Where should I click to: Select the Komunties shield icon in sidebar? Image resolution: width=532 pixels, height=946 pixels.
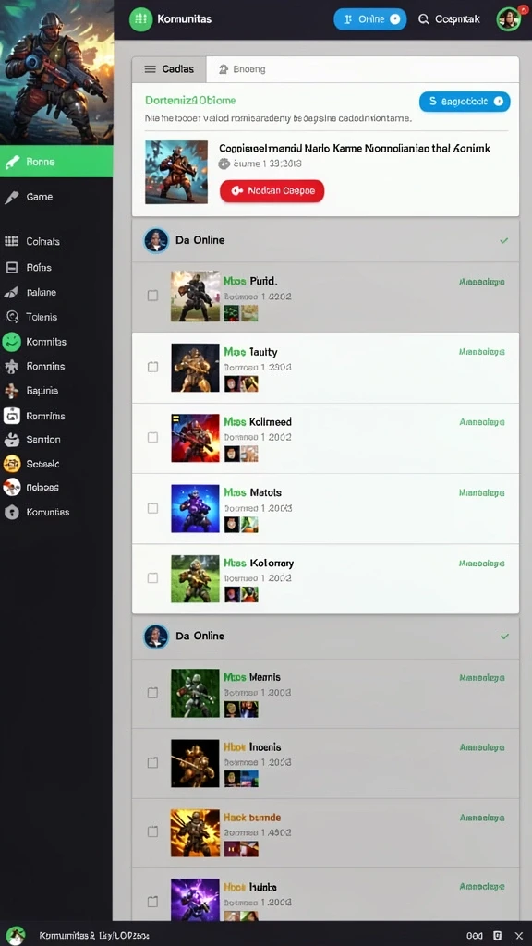pos(11,512)
